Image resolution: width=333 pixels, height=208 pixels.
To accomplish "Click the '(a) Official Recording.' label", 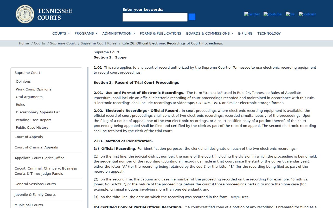I will click(115, 148).
